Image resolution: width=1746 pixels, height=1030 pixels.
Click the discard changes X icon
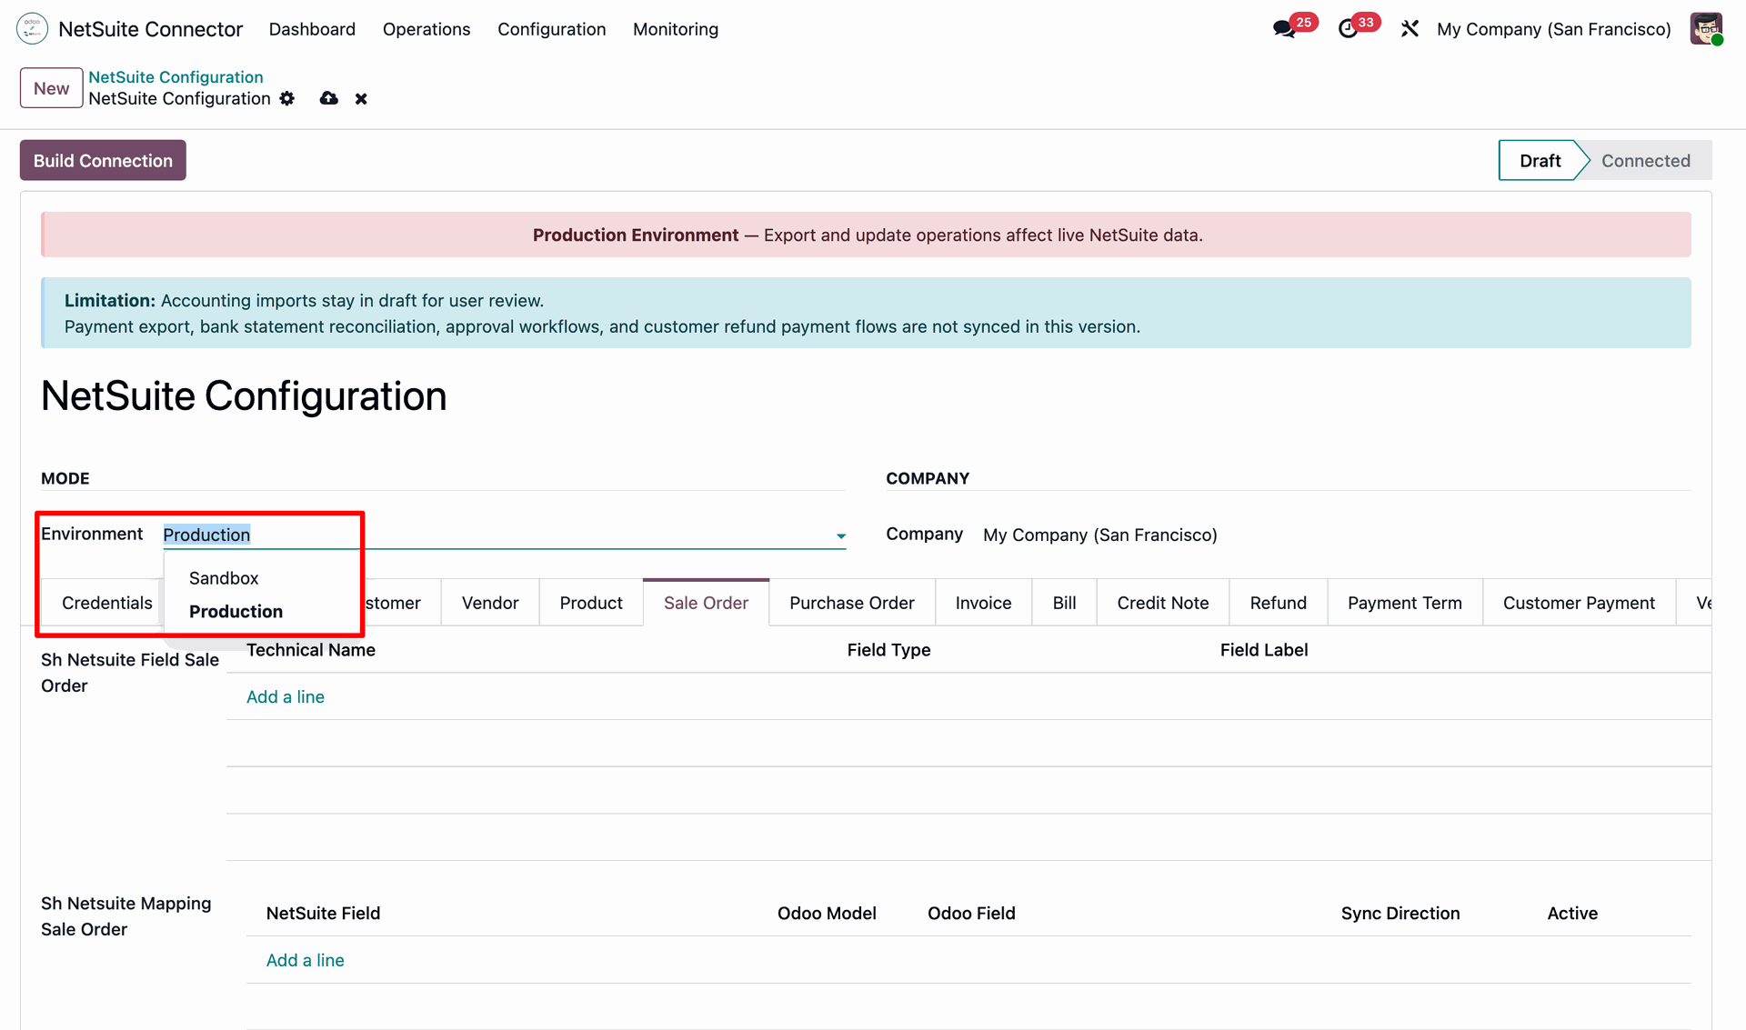click(x=361, y=98)
